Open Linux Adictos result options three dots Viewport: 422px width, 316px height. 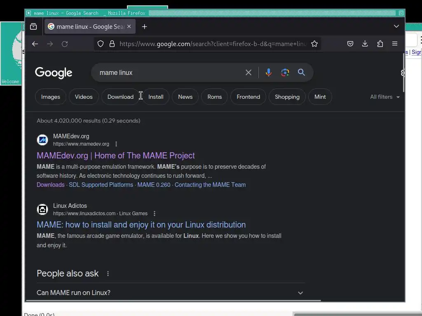[155, 214]
